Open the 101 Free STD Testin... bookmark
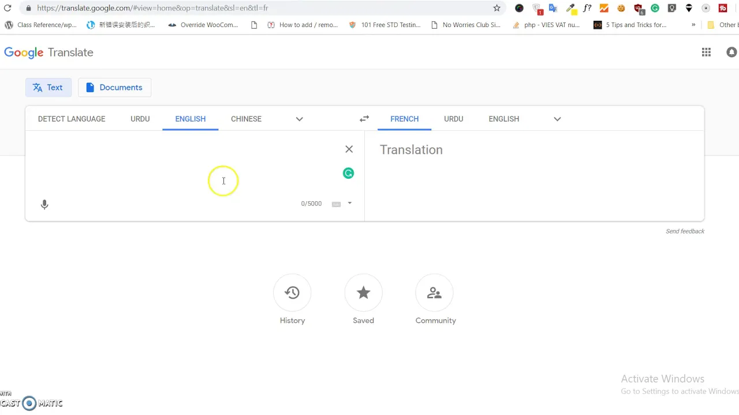Viewport: 739px width, 415px height. (385, 25)
